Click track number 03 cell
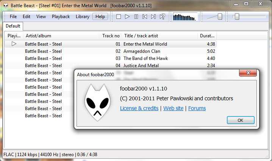Image resolution: width=272 pixels, height=161 pixels. (x=118, y=58)
